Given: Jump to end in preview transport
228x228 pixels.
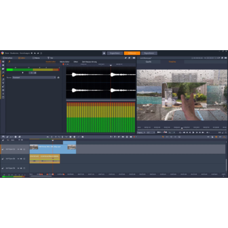Looking at the screenshot, I should coord(203,132).
